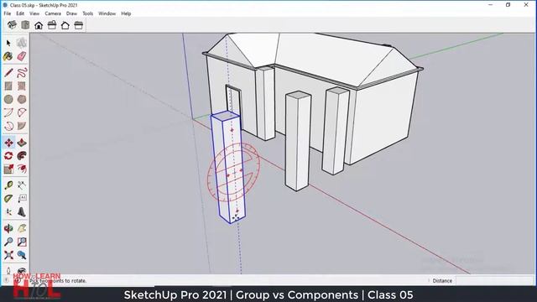Minimize the SketchUp window
Viewport: 537px width, 302px height.
pyautogui.click(x=490, y=5)
